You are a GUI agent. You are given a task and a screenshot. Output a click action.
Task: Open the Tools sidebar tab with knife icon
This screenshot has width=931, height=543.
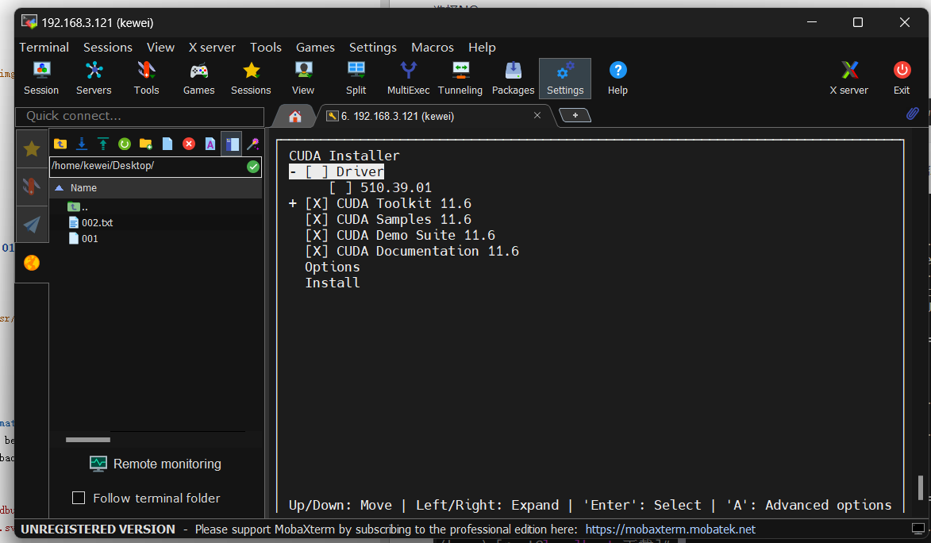(32, 187)
